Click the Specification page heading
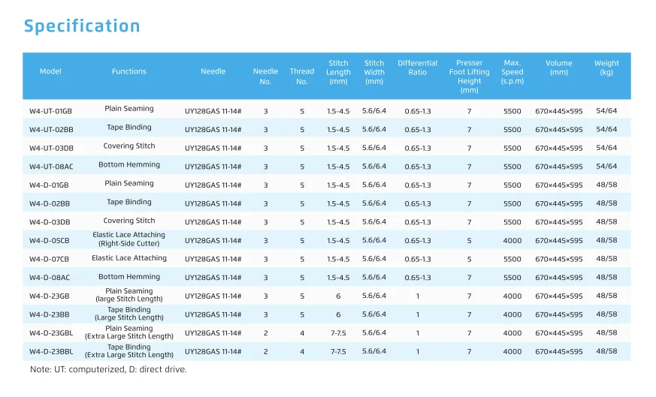656x397 pixels. [x=82, y=26]
